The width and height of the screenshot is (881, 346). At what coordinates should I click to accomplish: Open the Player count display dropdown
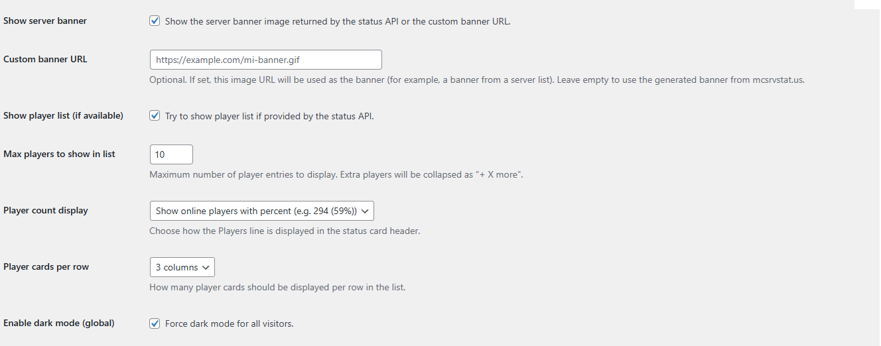(x=261, y=211)
